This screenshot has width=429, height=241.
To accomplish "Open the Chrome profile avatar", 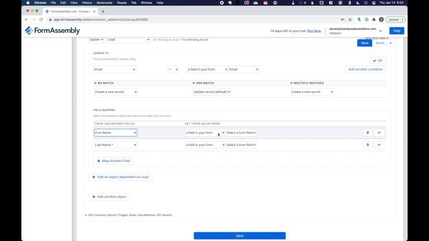I will tap(381, 19).
